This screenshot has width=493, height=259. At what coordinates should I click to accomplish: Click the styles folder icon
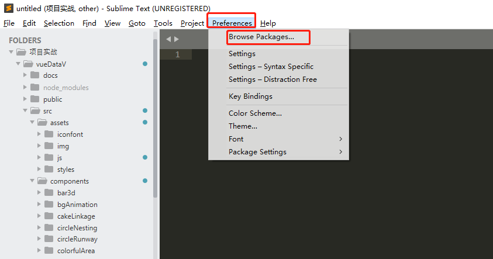[x=49, y=169]
